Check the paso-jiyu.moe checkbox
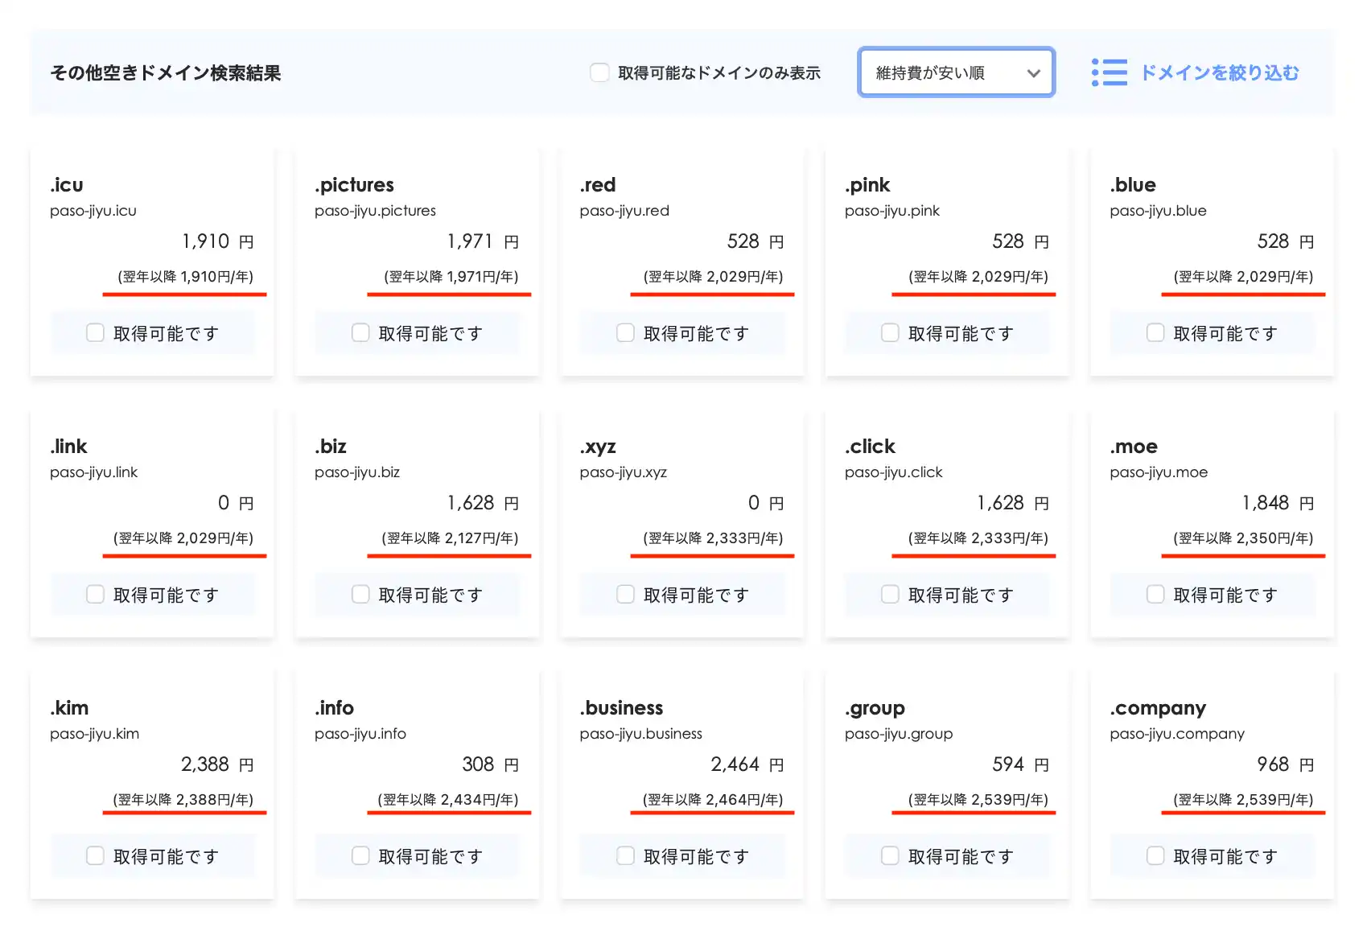1371x927 pixels. (x=1155, y=594)
